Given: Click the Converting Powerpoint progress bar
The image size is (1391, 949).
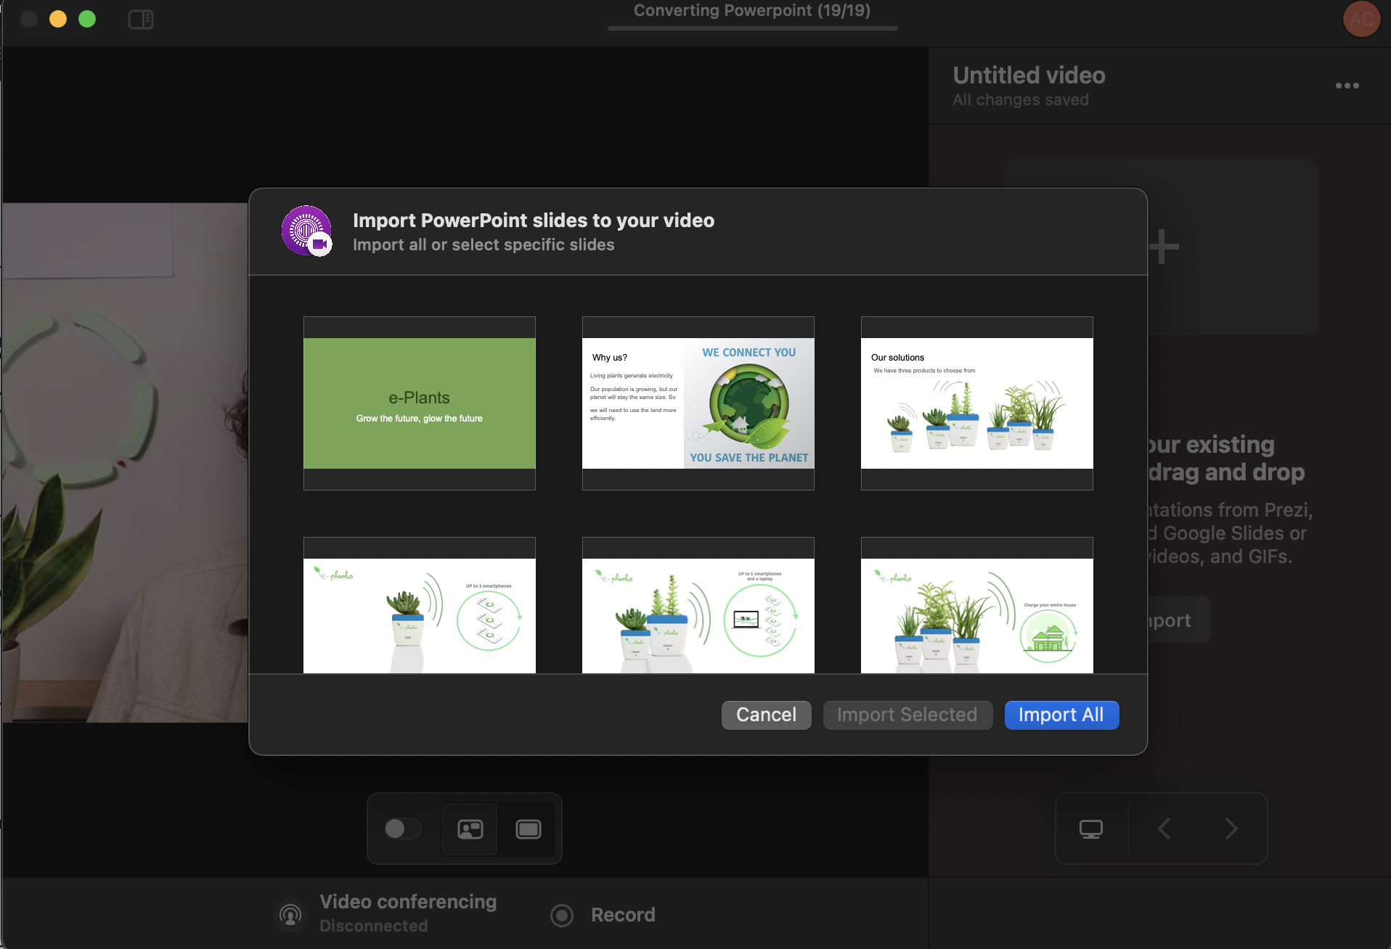Looking at the screenshot, I should 752,28.
